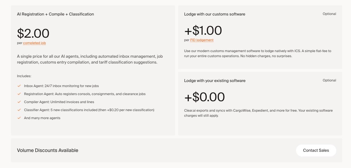Image resolution: width=351 pixels, height=168 pixels.
Task: Click the +$0.00 price figure
Action: [204, 97]
